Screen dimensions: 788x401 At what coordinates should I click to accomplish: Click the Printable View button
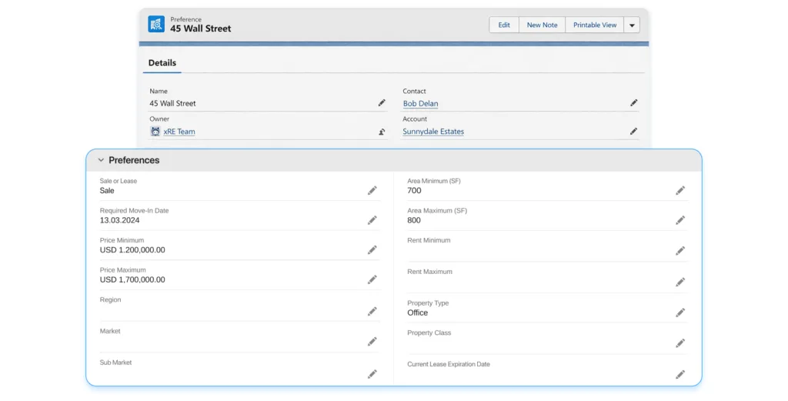595,25
